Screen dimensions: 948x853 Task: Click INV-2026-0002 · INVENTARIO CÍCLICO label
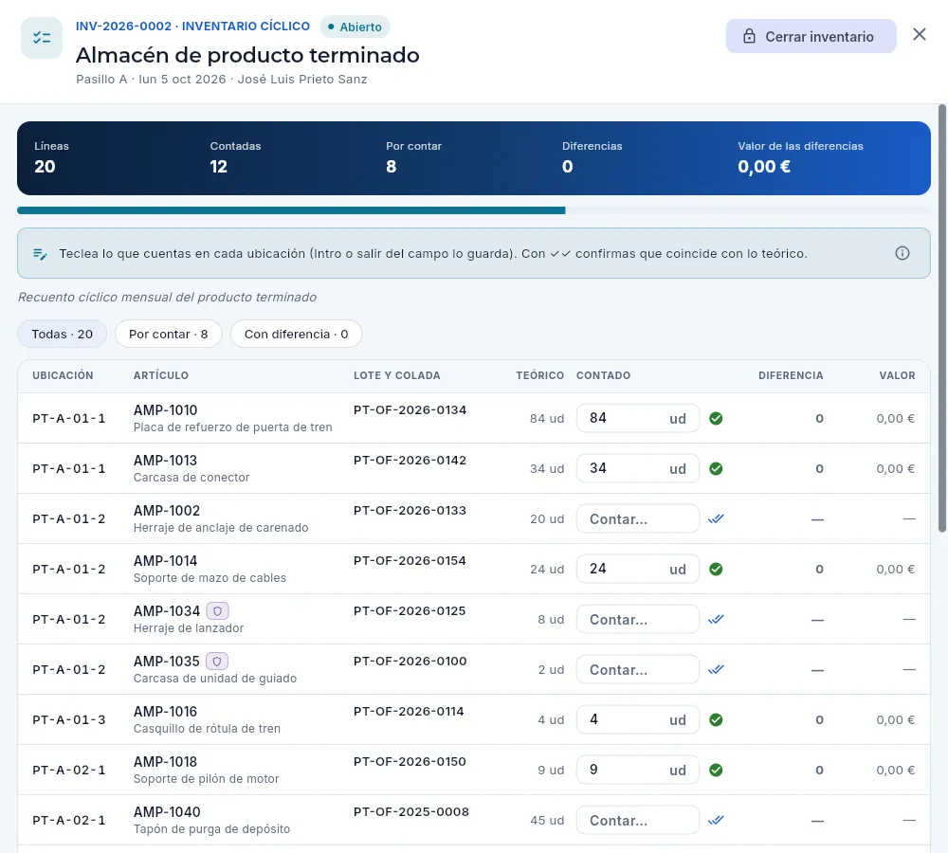[x=192, y=26]
